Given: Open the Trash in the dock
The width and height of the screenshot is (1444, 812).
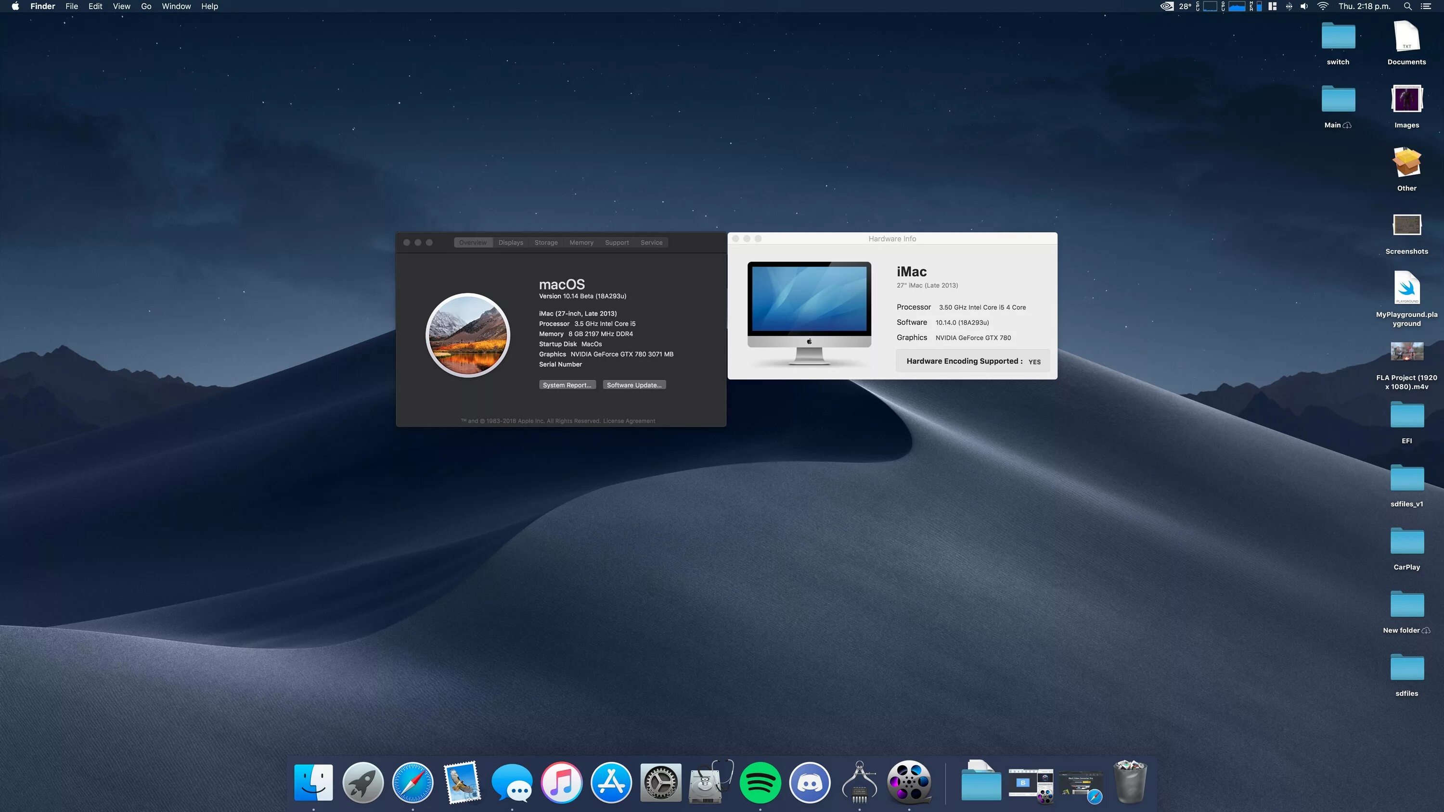Looking at the screenshot, I should point(1130,782).
